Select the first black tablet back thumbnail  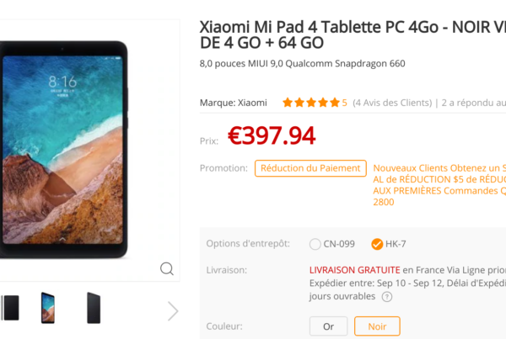pyautogui.click(x=10, y=308)
